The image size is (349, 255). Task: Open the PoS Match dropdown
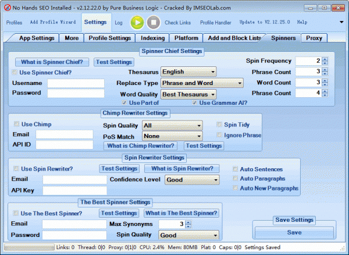coord(172,136)
